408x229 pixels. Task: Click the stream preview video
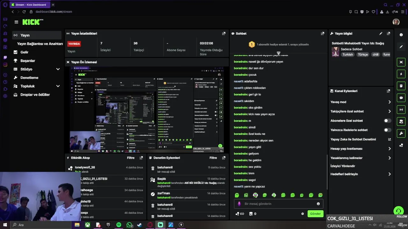pos(146,110)
